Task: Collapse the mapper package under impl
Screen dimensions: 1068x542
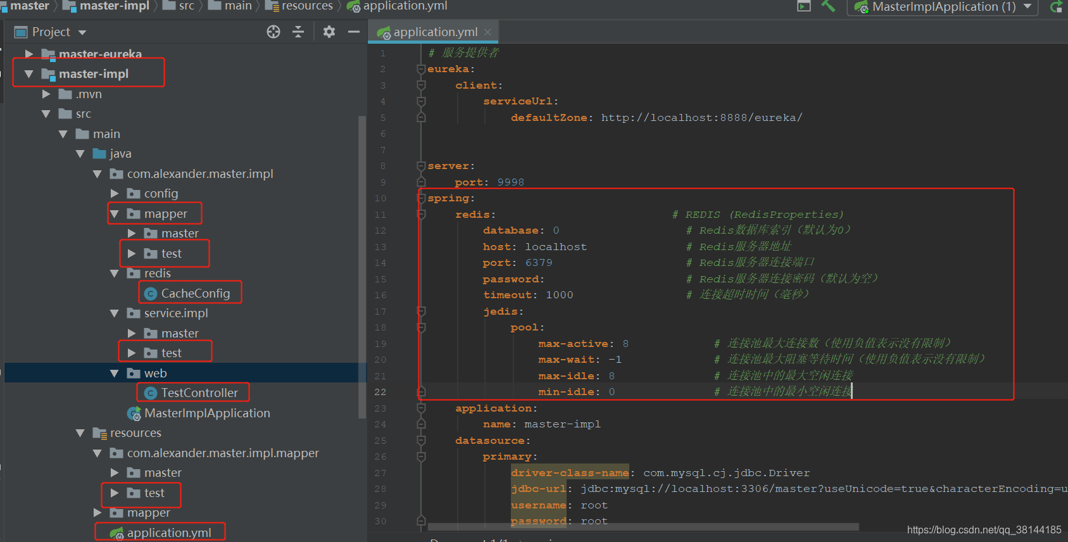Action: [115, 214]
